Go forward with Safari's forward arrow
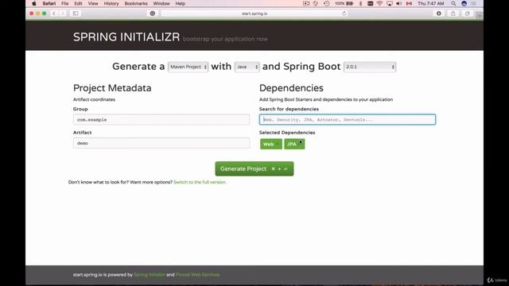 click(62, 14)
